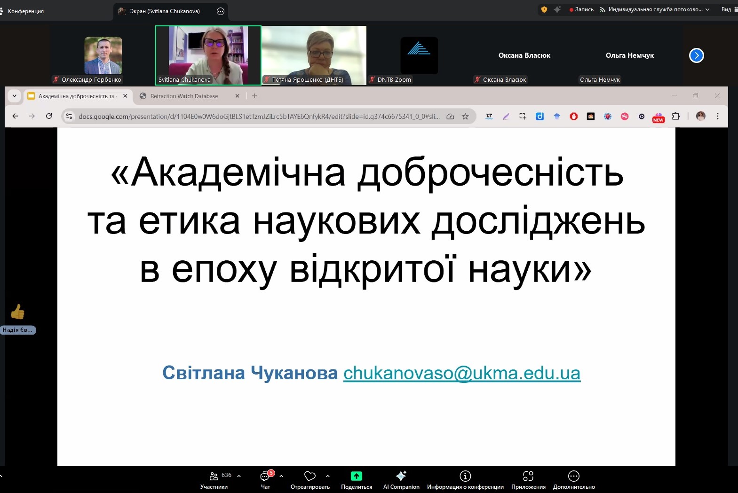
Task: Open the live streaming service dropdown
Action: (654, 9)
